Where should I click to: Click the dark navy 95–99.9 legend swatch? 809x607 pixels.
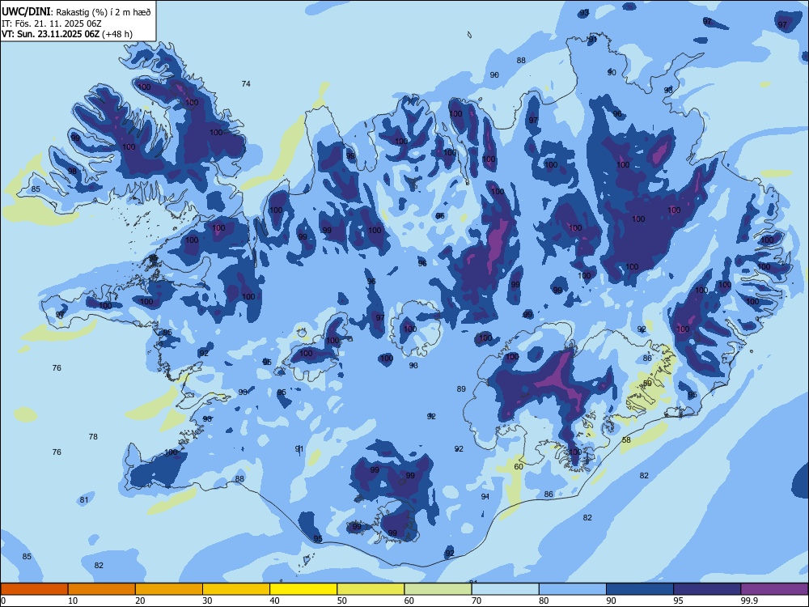[x=707, y=589]
